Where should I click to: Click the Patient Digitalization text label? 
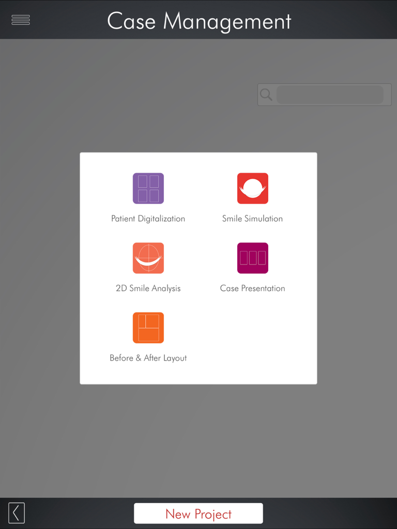(148, 219)
